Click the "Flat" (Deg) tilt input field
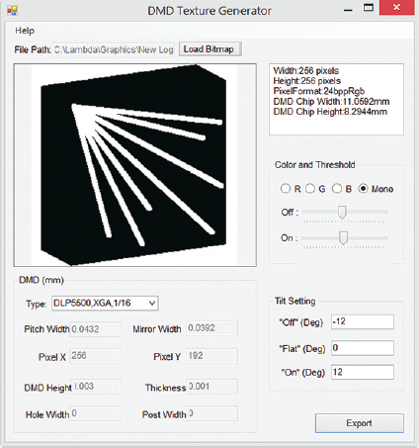Screen dimensions: 419x448 [363, 348]
